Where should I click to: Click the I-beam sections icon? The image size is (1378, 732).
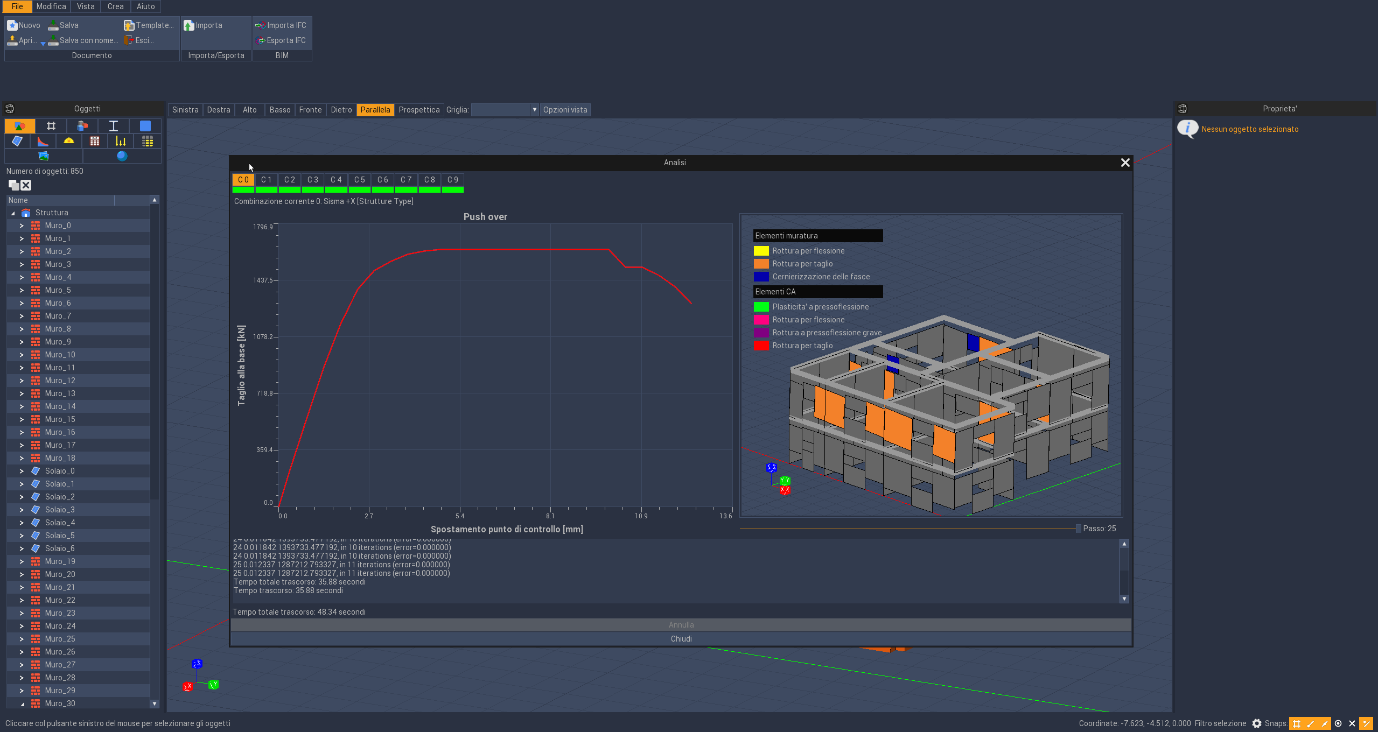(x=114, y=126)
